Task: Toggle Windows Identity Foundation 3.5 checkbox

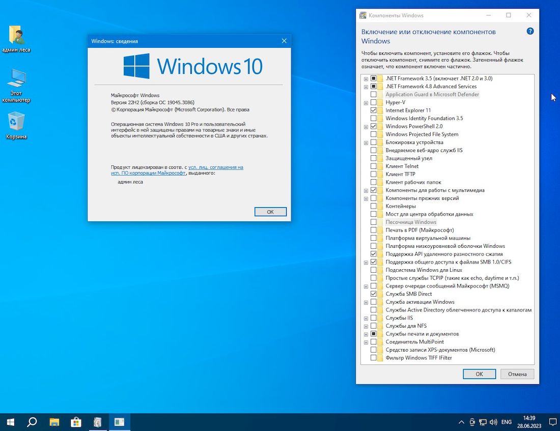Action: click(373, 118)
